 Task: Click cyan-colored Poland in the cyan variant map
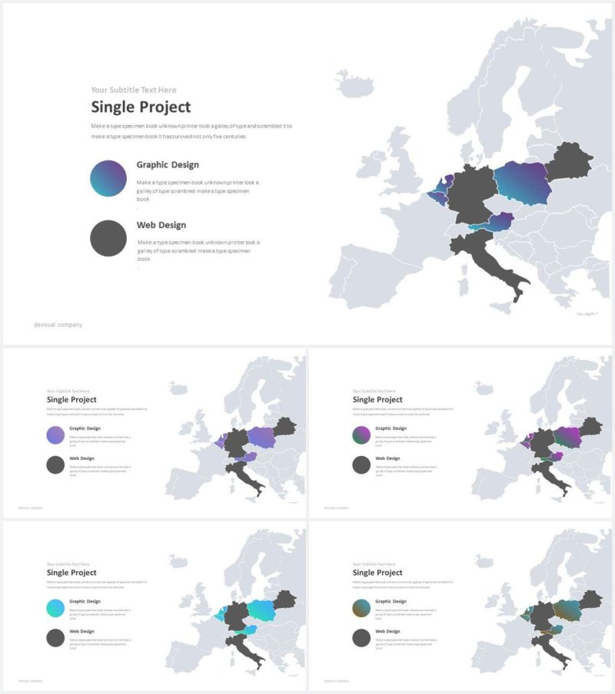261,610
